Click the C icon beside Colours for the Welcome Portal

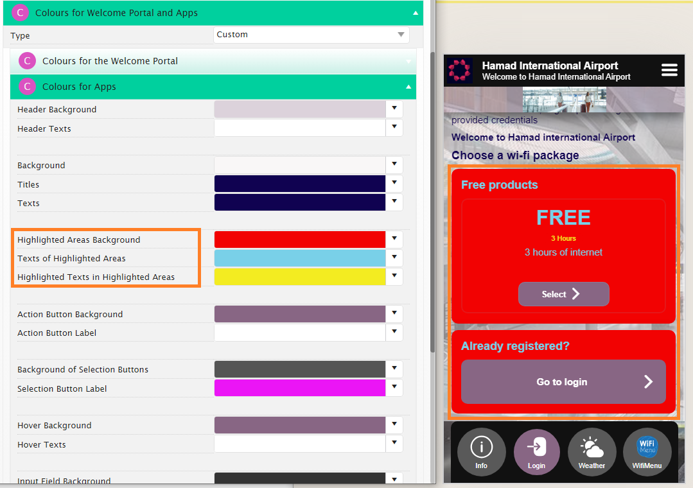28,61
